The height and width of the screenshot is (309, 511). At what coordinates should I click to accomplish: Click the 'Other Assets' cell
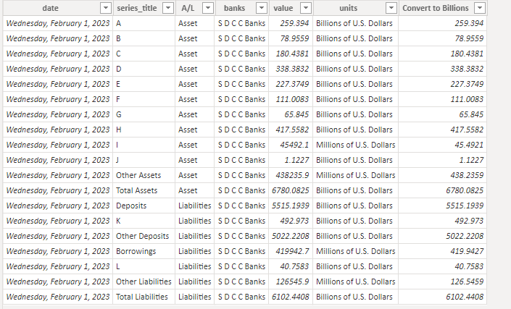144,175
